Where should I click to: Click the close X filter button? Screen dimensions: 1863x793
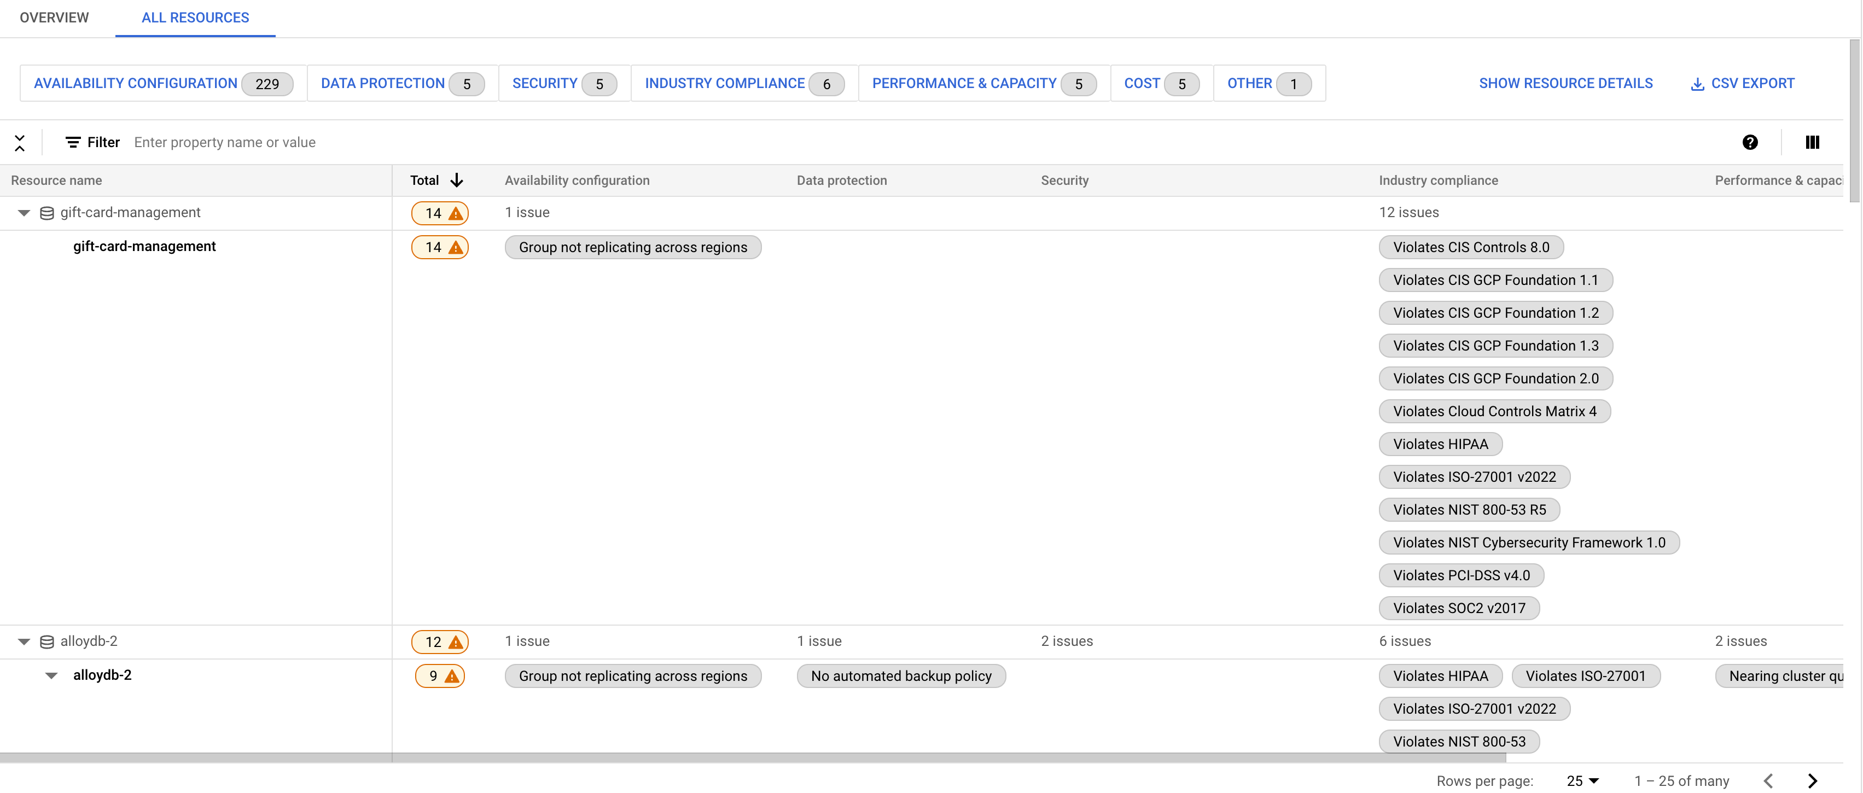pos(19,141)
